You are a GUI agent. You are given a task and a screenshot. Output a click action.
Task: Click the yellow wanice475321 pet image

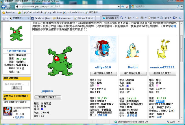[163, 49]
